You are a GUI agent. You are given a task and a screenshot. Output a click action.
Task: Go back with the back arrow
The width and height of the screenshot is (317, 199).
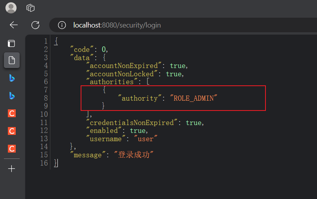click(x=14, y=25)
